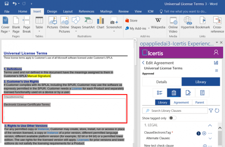Go to the Mailings ribbon tab
The width and height of the screenshot is (225, 147).
coord(106,11)
